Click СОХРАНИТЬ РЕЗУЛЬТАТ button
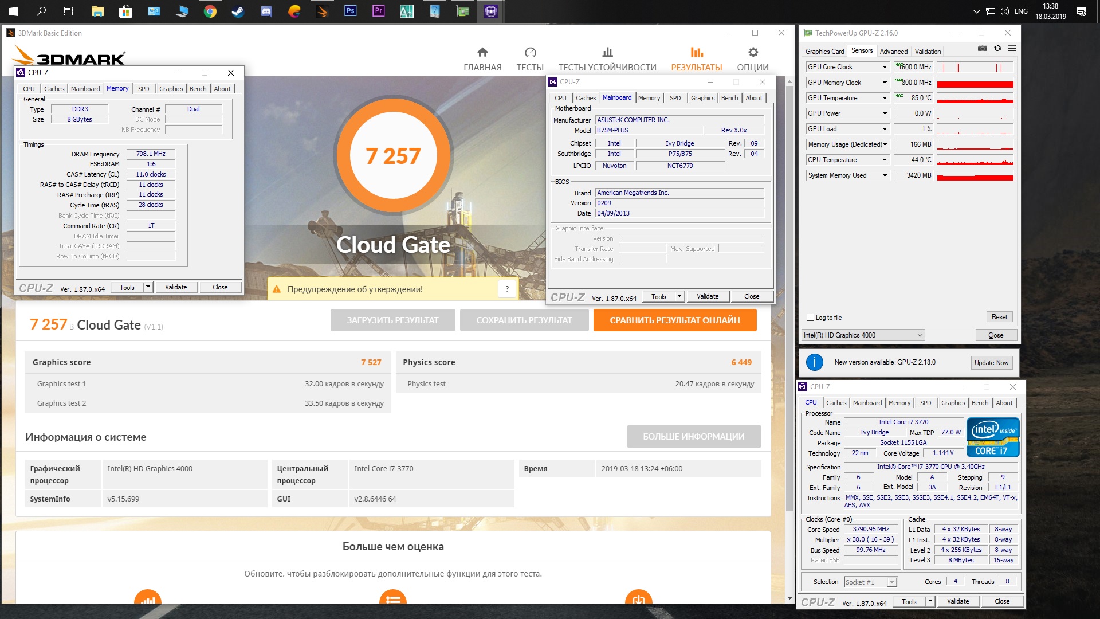This screenshot has height=619, width=1100. 524,320
